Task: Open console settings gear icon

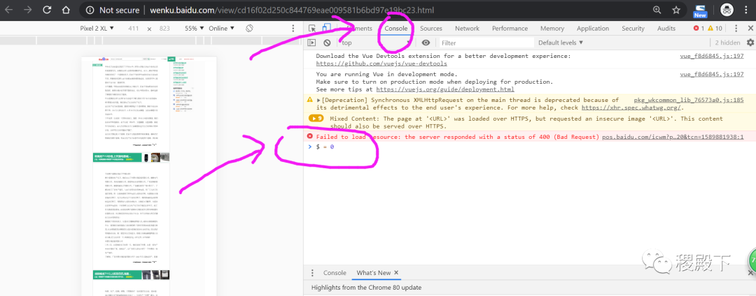Action: [750, 43]
